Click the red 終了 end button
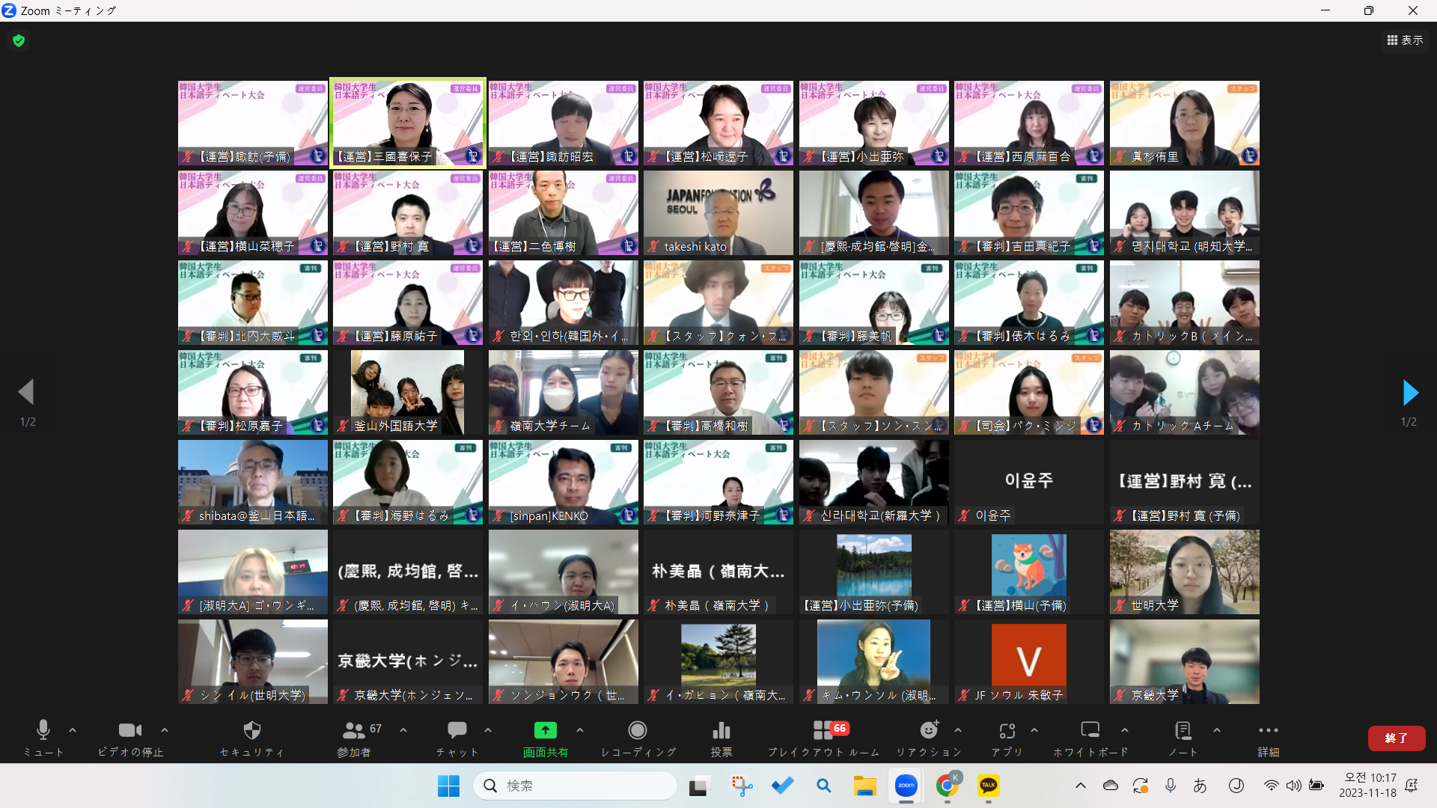Screen dimensions: 1437x808 click(x=1396, y=738)
